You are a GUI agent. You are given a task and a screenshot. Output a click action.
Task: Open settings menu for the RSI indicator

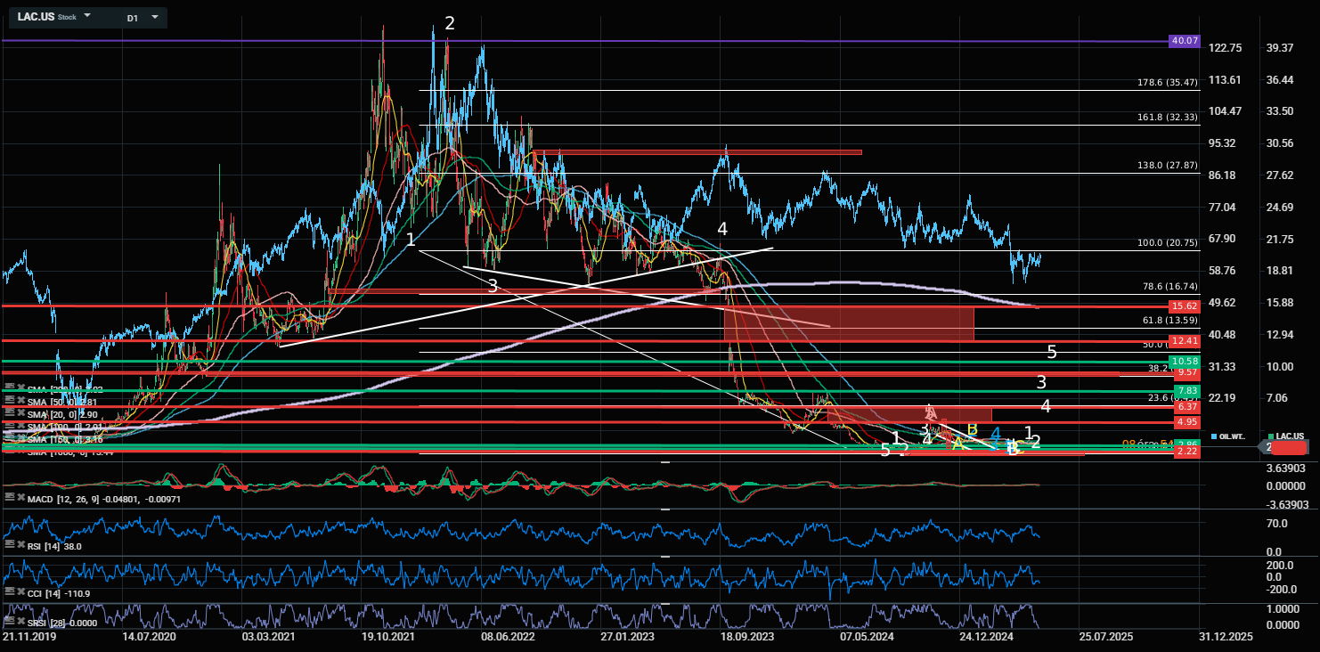tap(10, 545)
